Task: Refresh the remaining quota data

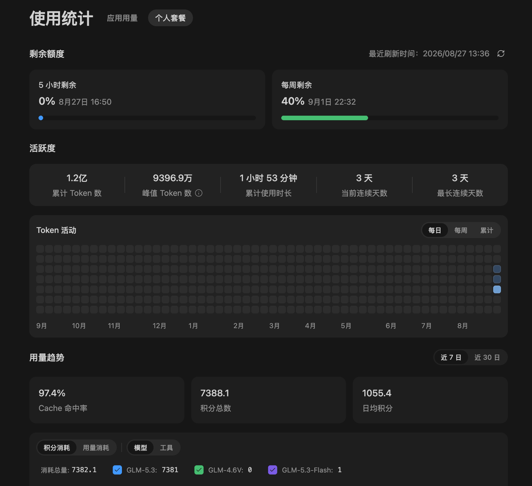Action: (x=501, y=54)
